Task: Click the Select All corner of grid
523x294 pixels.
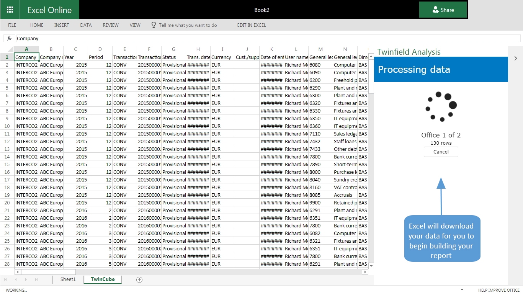Action: click(7, 49)
